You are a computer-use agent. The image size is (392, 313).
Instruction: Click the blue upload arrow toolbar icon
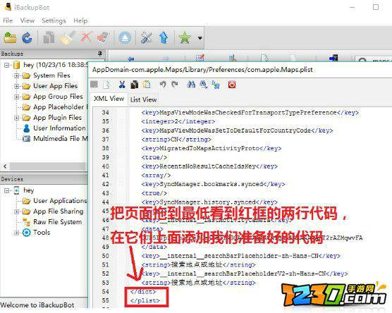[x=164, y=38]
